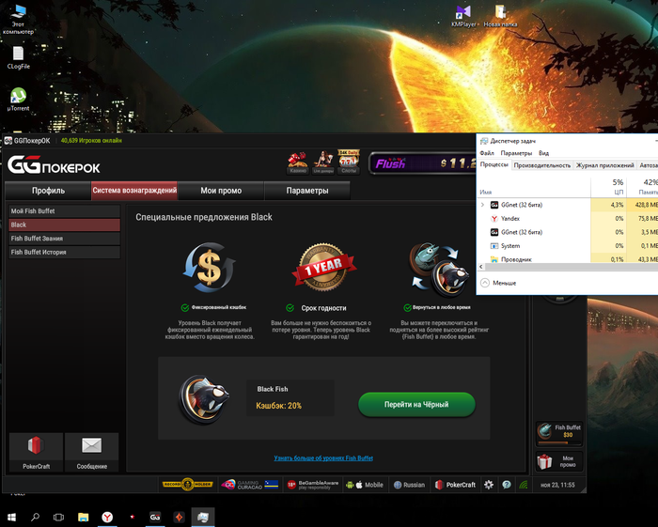Viewport: 658px width, 527px height.
Task: Open File Explorer from the taskbar
Action: pos(83,518)
